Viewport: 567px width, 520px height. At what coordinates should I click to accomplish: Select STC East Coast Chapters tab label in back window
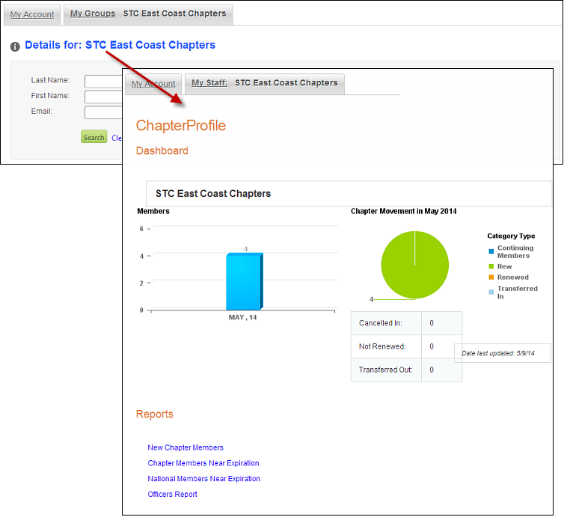pos(174,13)
